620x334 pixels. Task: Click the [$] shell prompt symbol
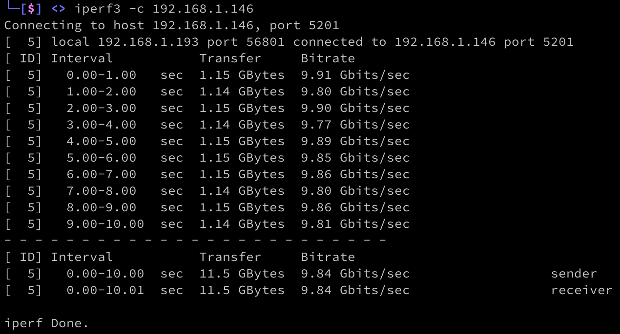pos(31,9)
